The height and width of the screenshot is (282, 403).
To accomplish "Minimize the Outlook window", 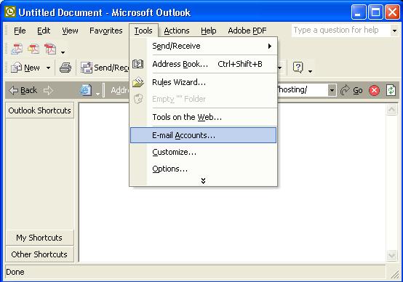I will 359,12.
